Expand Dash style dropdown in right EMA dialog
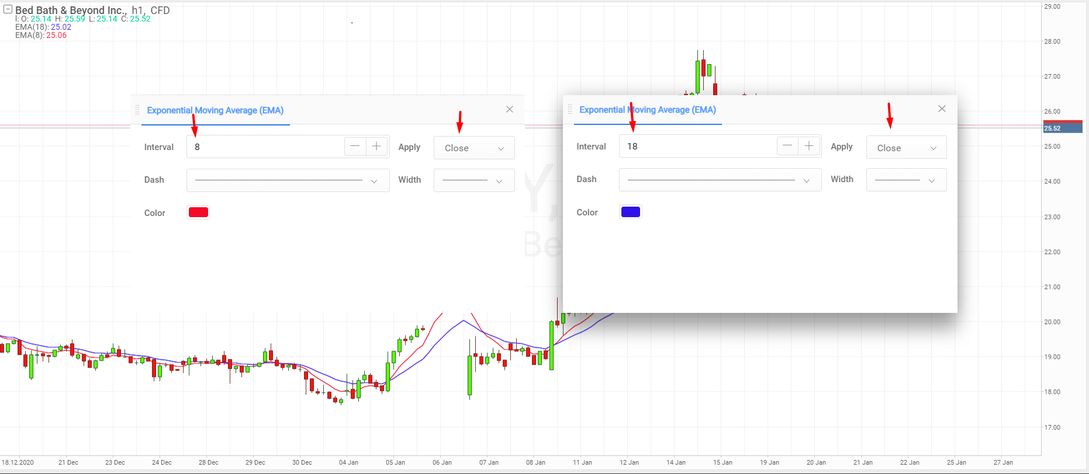This screenshot has height=474, width=1089. tap(720, 180)
